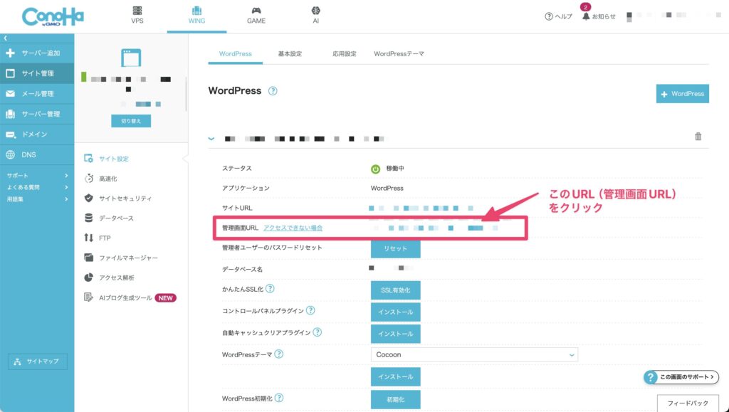Add a new site with + WordPress button
This screenshot has height=412, width=729.
coord(683,94)
